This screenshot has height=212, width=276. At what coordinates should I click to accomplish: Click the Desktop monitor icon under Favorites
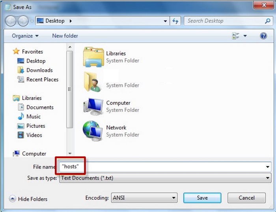21,61
